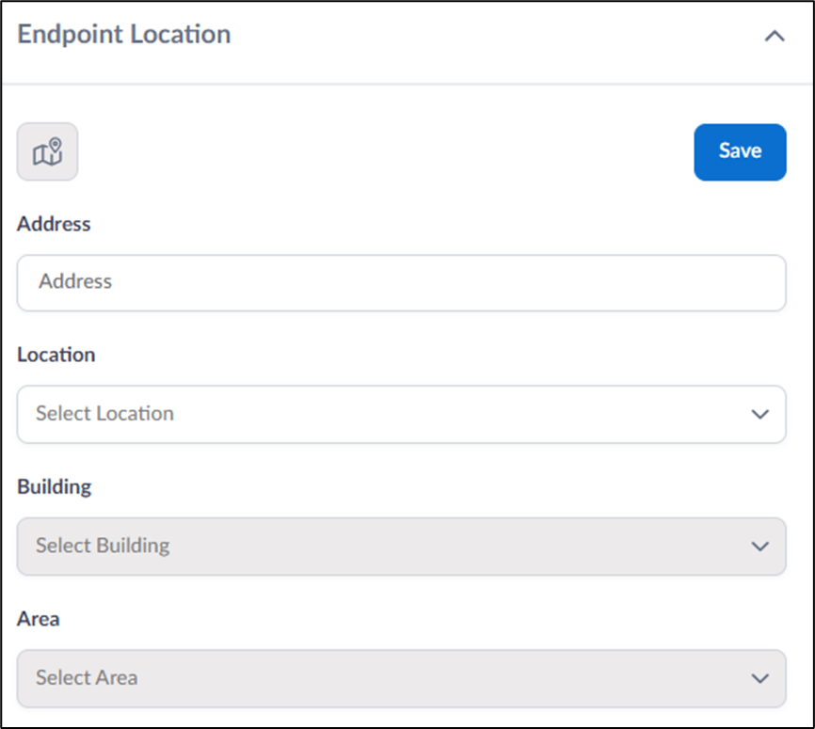This screenshot has width=815, height=729.
Task: Open the Select Area dropdown
Action: [401, 678]
